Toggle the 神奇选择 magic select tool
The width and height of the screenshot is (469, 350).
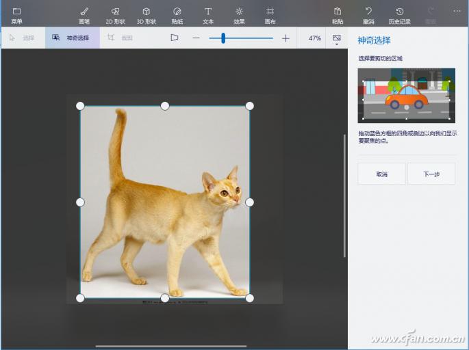pos(72,38)
